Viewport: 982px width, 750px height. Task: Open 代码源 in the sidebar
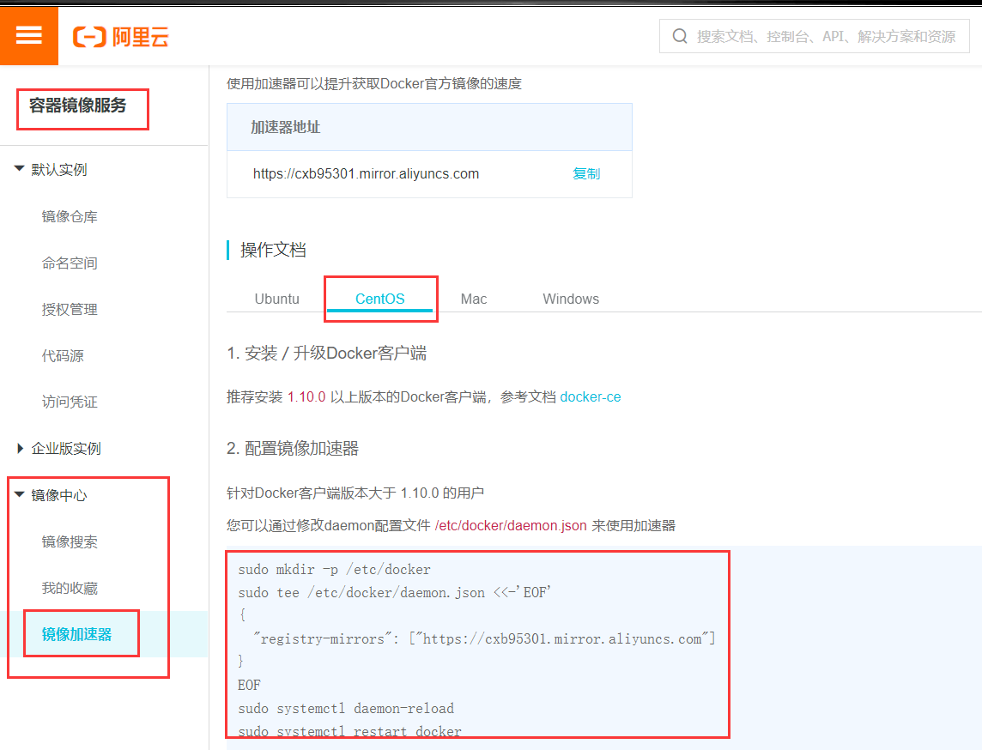[63, 355]
